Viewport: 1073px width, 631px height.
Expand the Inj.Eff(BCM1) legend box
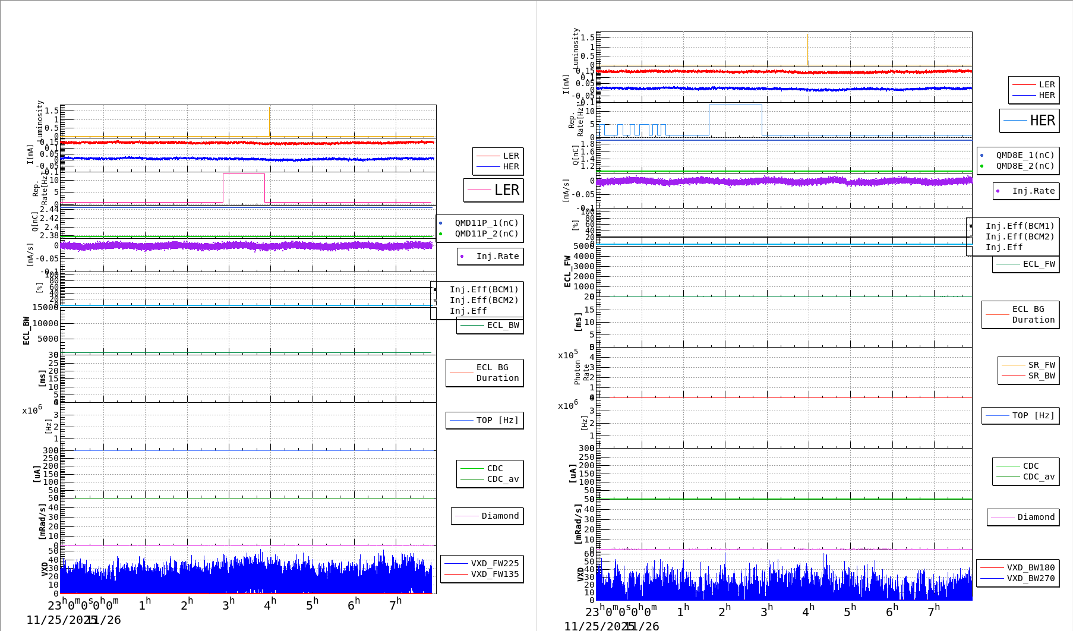click(484, 290)
